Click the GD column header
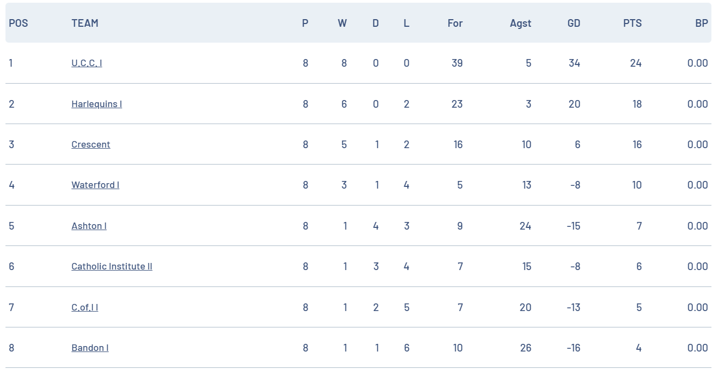Image resolution: width=718 pixels, height=369 pixels. 574,23
